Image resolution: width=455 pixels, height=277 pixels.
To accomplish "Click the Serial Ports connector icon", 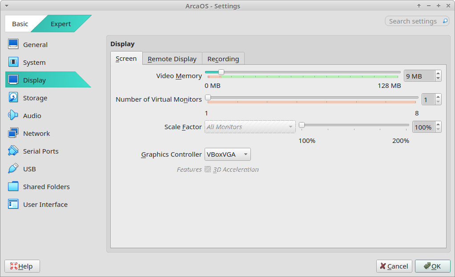I will (x=13, y=150).
